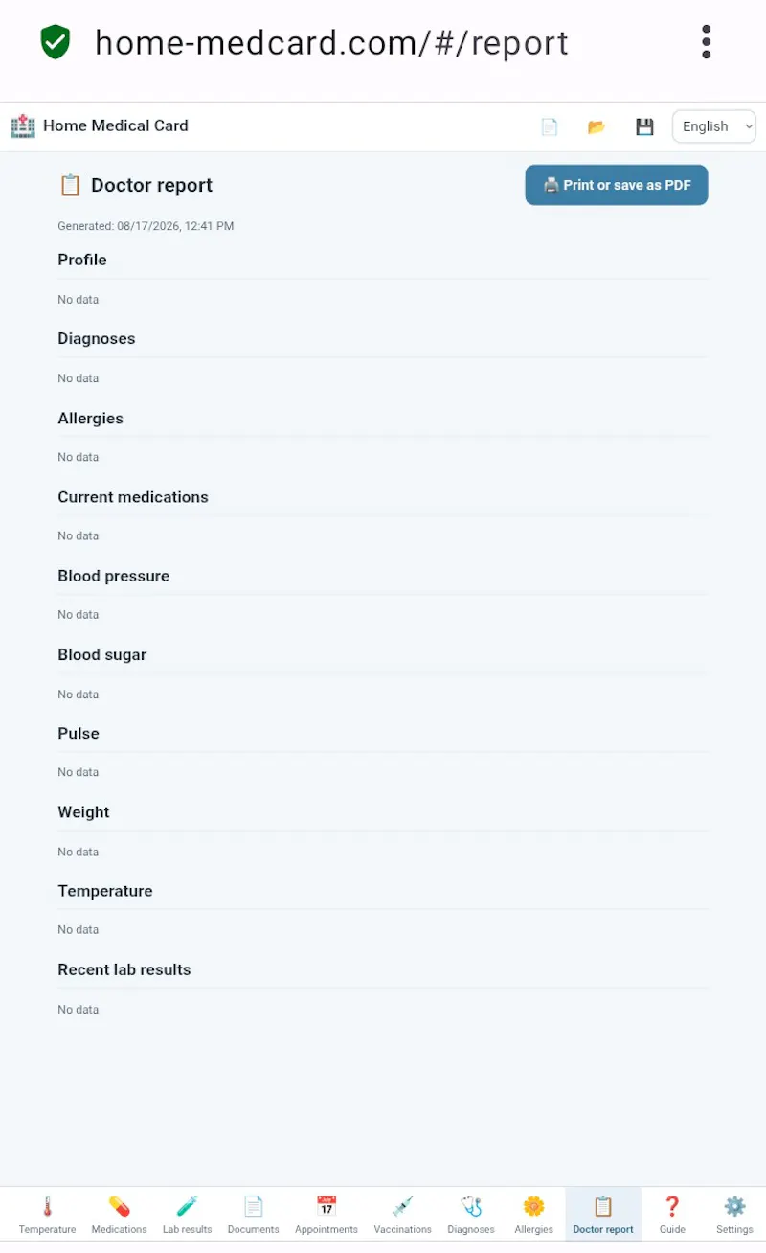Click the open folder icon in header
Viewport: 766px width, 1253px height.
click(597, 126)
